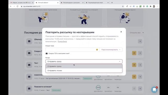Open the browser extensions puzzle icon

tap(150, 6)
